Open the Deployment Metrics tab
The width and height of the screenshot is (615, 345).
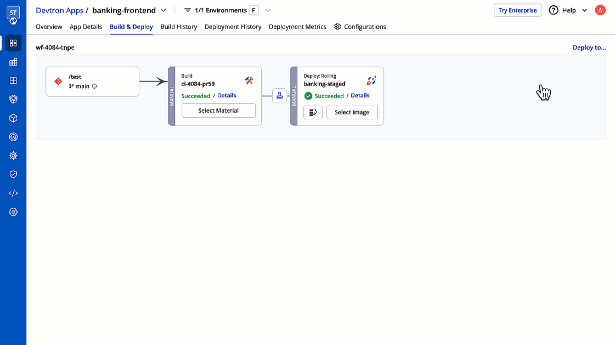click(x=297, y=26)
